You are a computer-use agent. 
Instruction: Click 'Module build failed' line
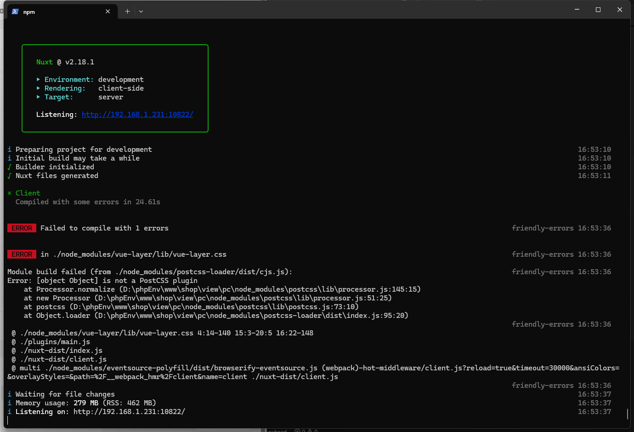pos(150,272)
